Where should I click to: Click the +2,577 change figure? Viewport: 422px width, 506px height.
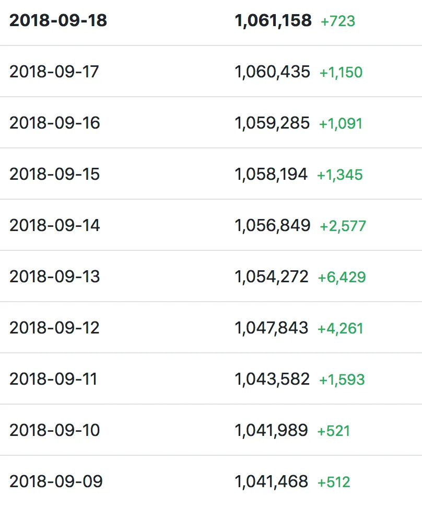tap(343, 226)
